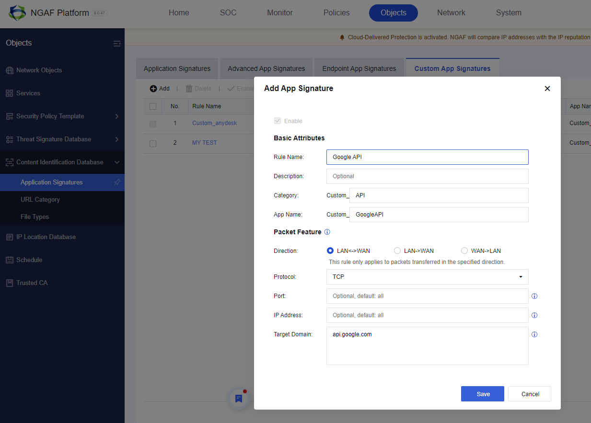Click the Network Objects globe icon
Image resolution: width=591 pixels, height=423 pixels.
10,70
